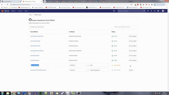
Task: Open the highlighted lab1 GitHub repository link
Action: click(35, 65)
